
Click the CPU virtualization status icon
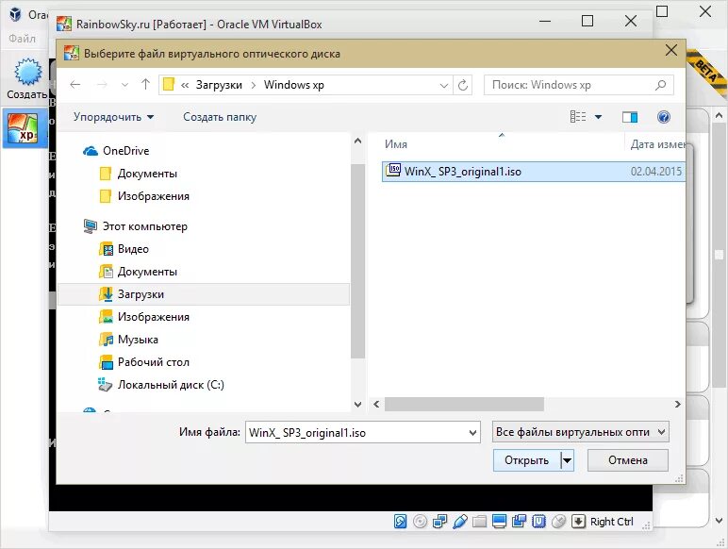[538, 522]
